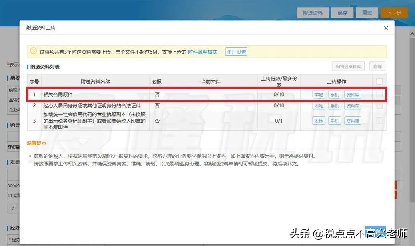Open 资料库 upload for 相关合同原件
Screen dimensions: 415x246
(353, 94)
